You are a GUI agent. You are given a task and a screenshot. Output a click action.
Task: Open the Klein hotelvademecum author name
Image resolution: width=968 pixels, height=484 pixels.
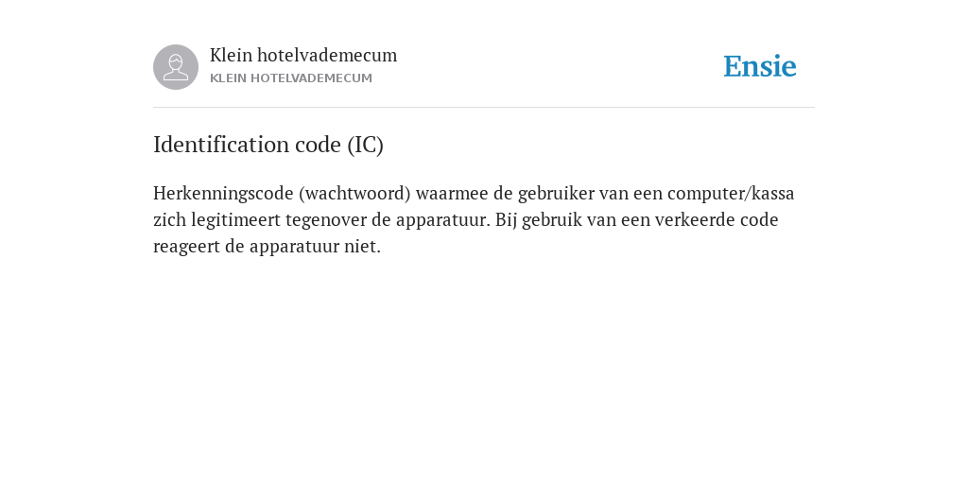click(303, 55)
